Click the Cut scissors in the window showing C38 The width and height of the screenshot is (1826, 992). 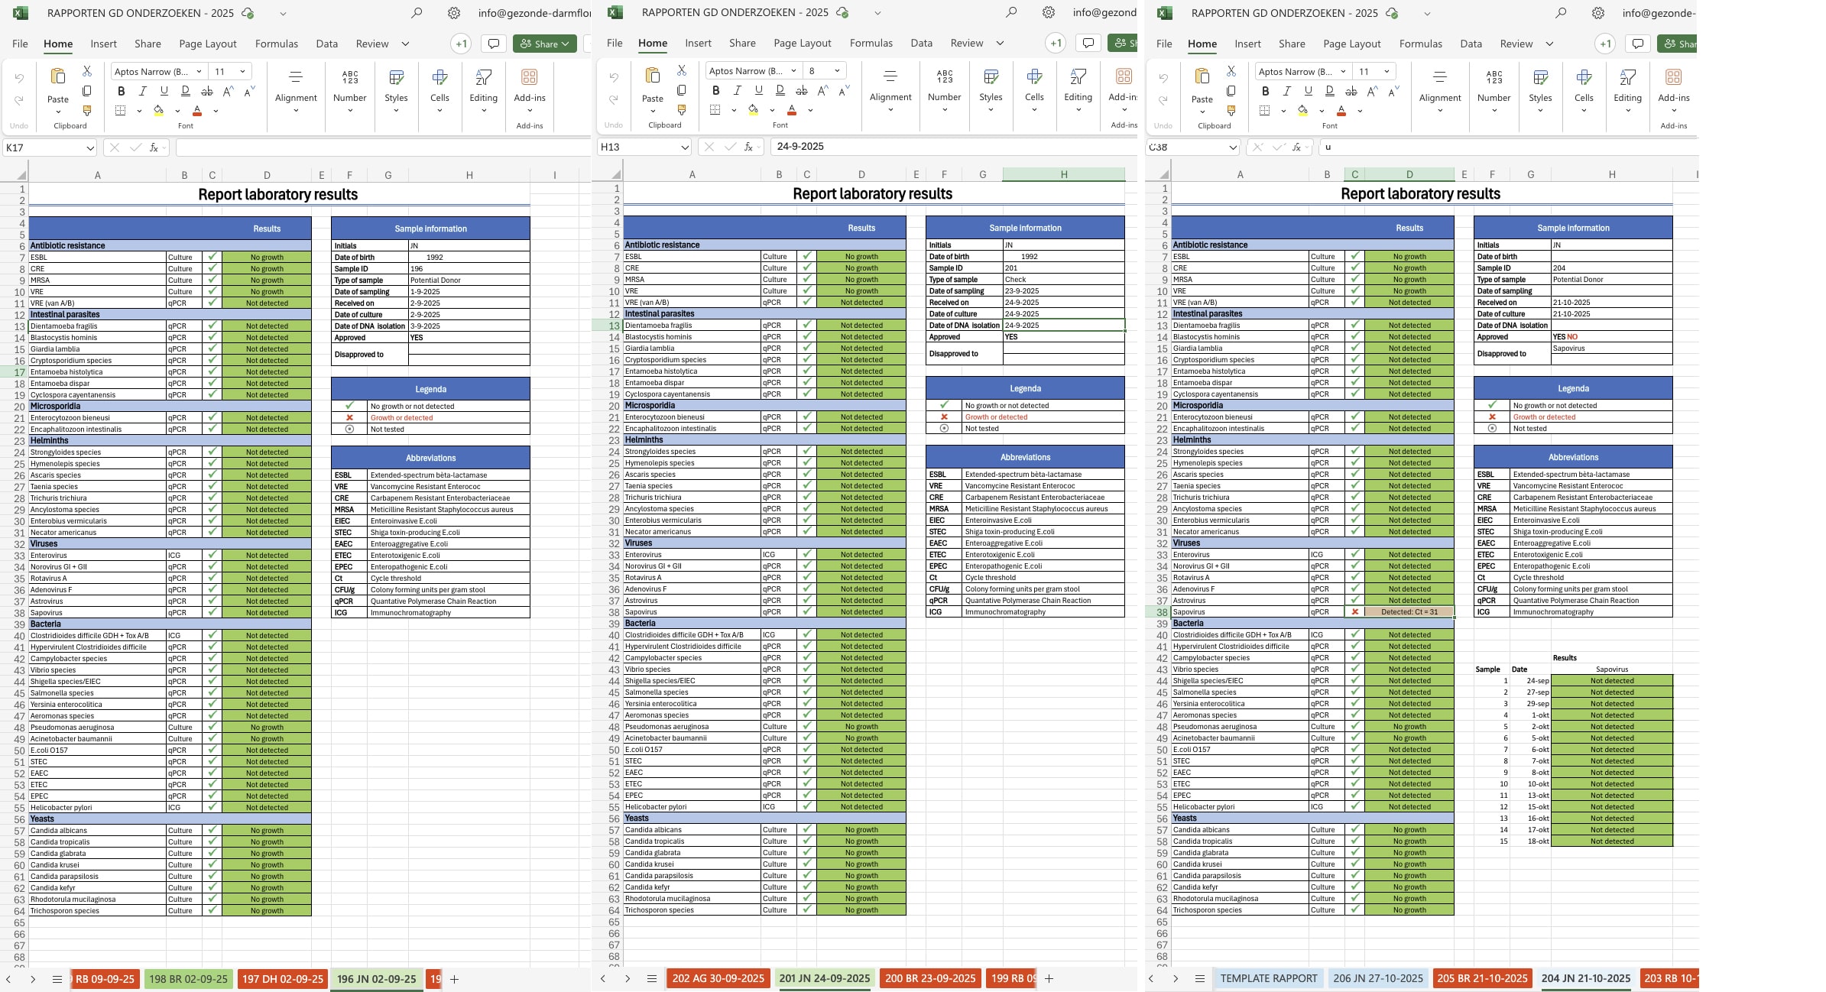click(x=1231, y=70)
